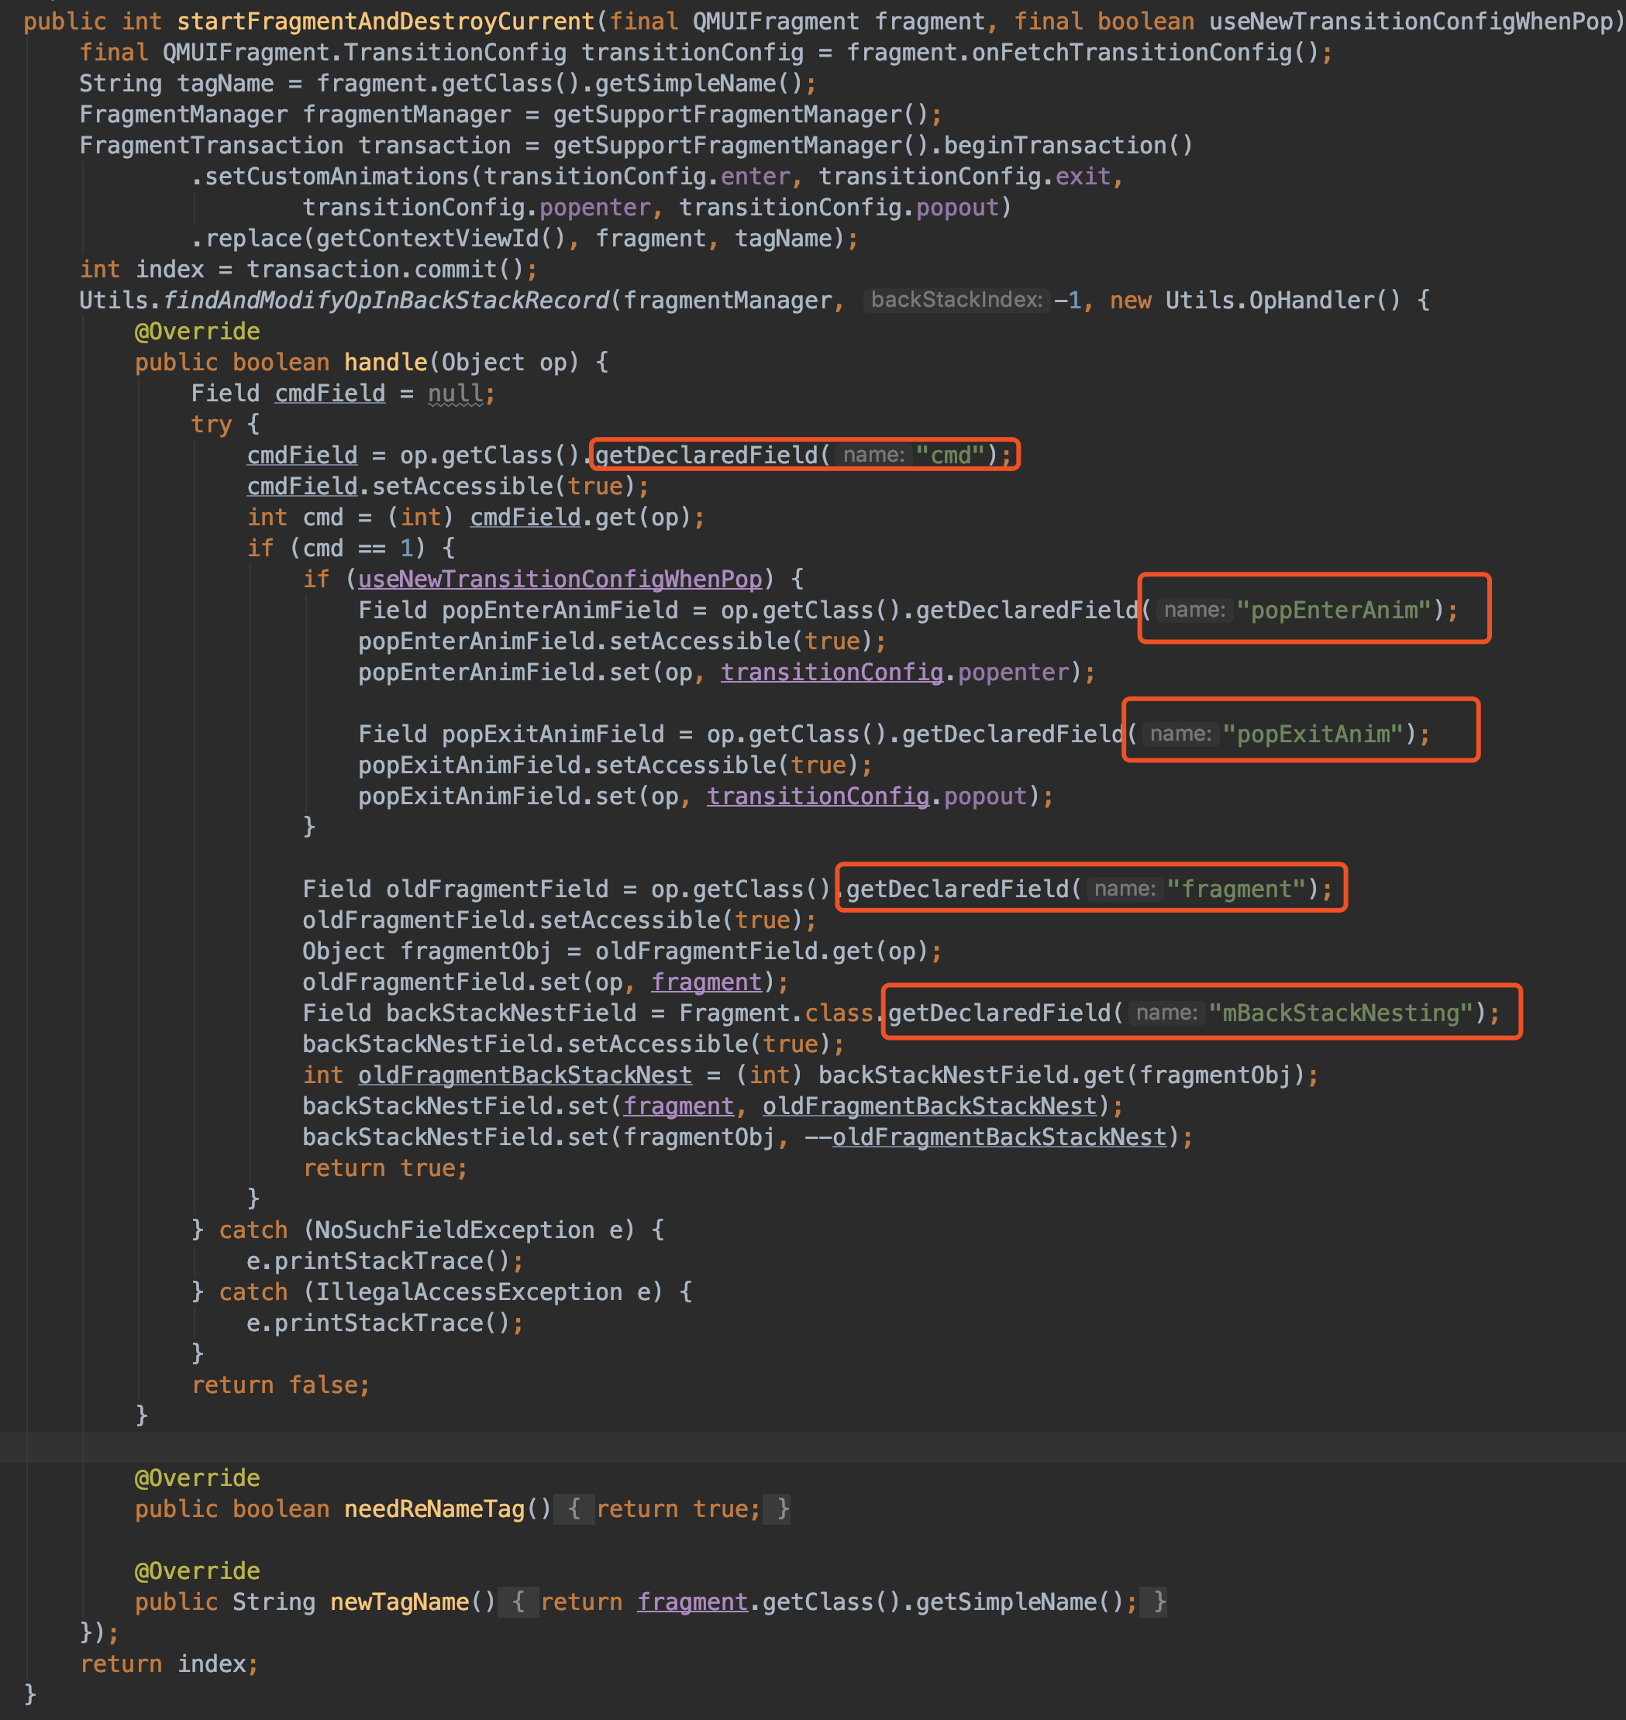
Task: Click the @Override annotation above handle method
Action: [x=196, y=331]
